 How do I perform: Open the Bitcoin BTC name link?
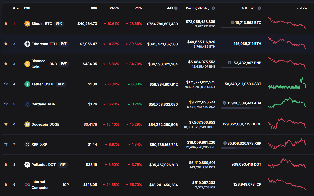pyautogui.click(x=42, y=24)
